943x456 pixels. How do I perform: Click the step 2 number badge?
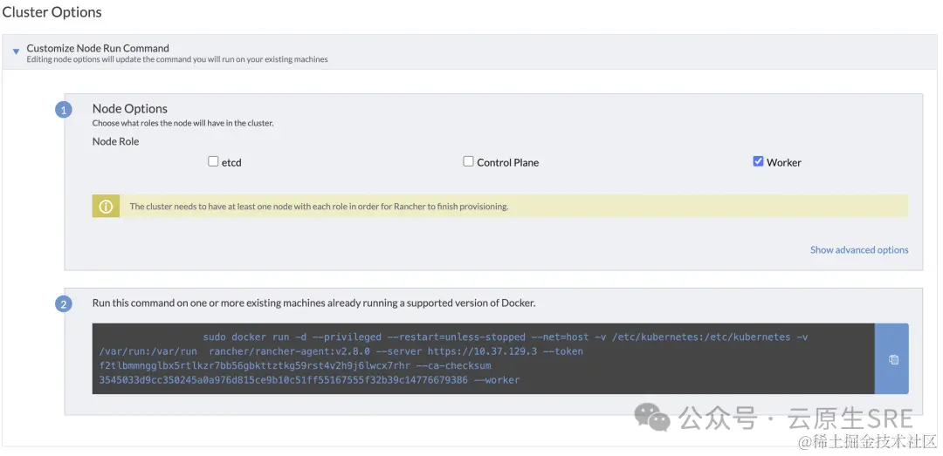(x=64, y=304)
